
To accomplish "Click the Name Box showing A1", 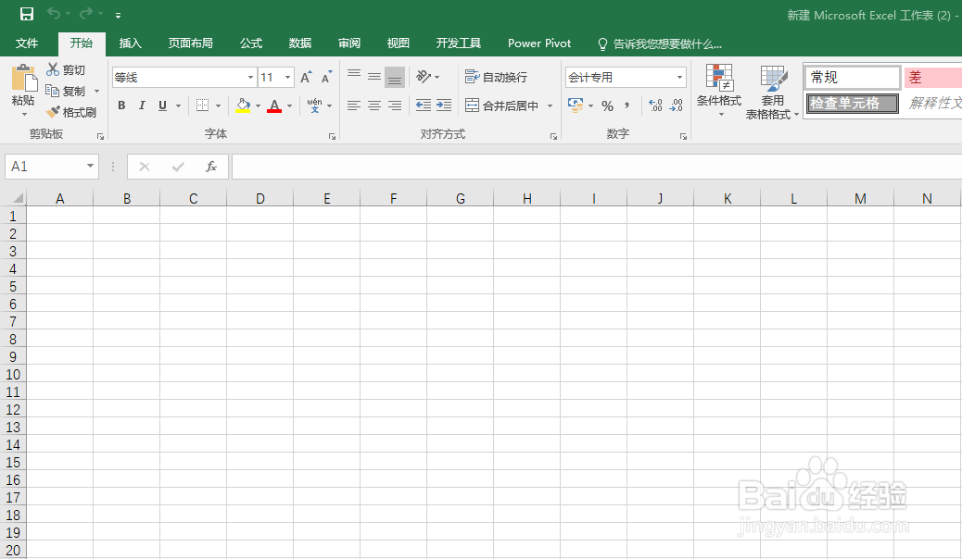I will click(44, 167).
